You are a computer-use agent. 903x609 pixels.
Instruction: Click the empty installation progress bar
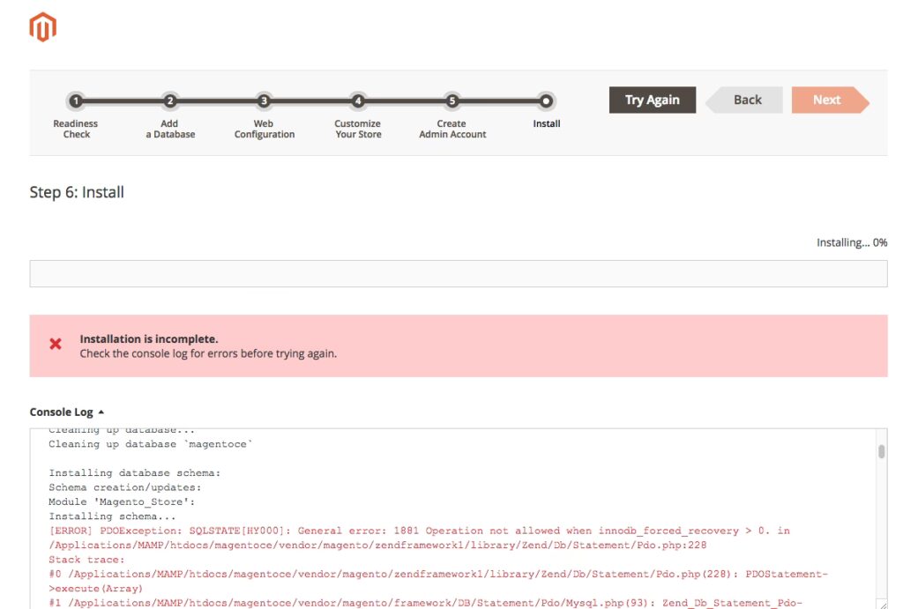(x=458, y=273)
